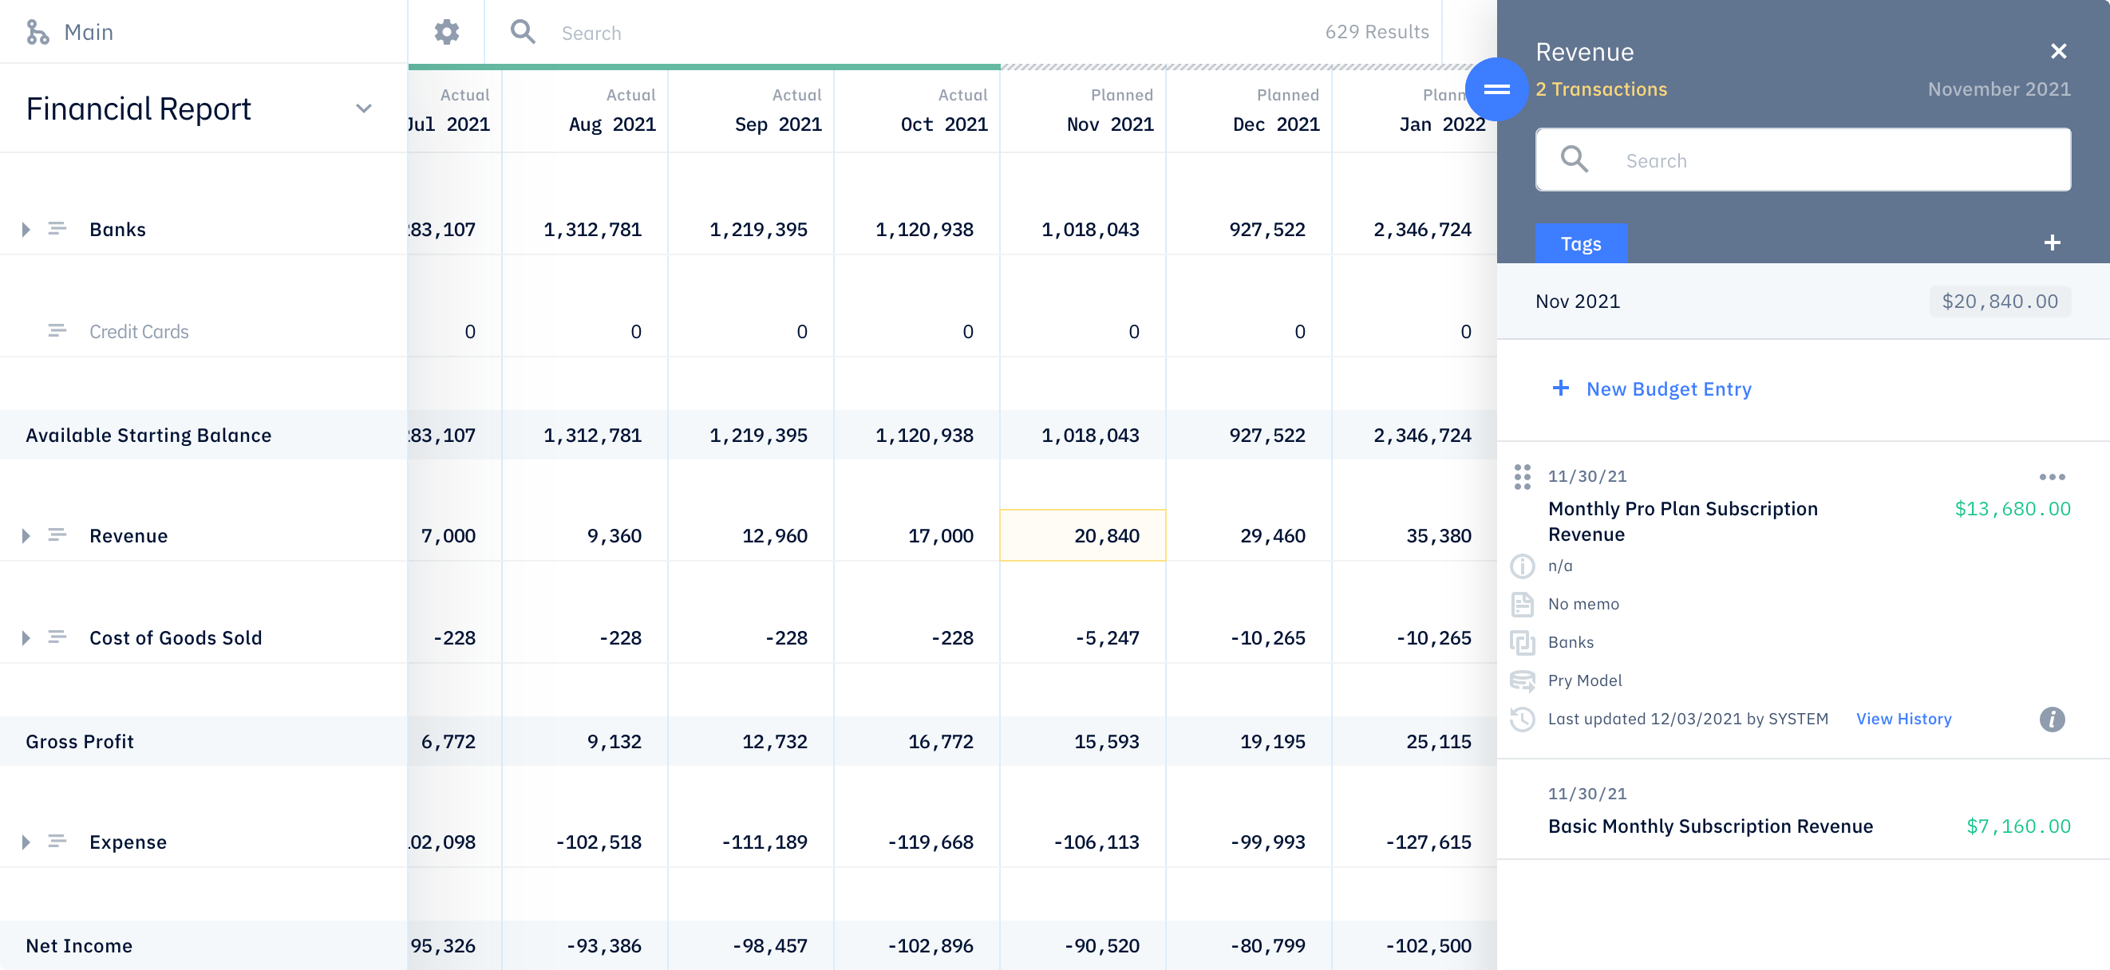Image resolution: width=2110 pixels, height=970 pixels.
Task: Open the View History link
Action: point(1903,719)
